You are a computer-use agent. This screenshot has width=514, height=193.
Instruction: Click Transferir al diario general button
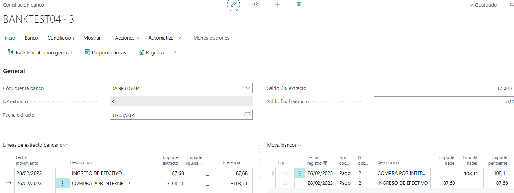[41, 52]
